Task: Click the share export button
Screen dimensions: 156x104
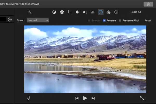Action: tap(148, 4)
